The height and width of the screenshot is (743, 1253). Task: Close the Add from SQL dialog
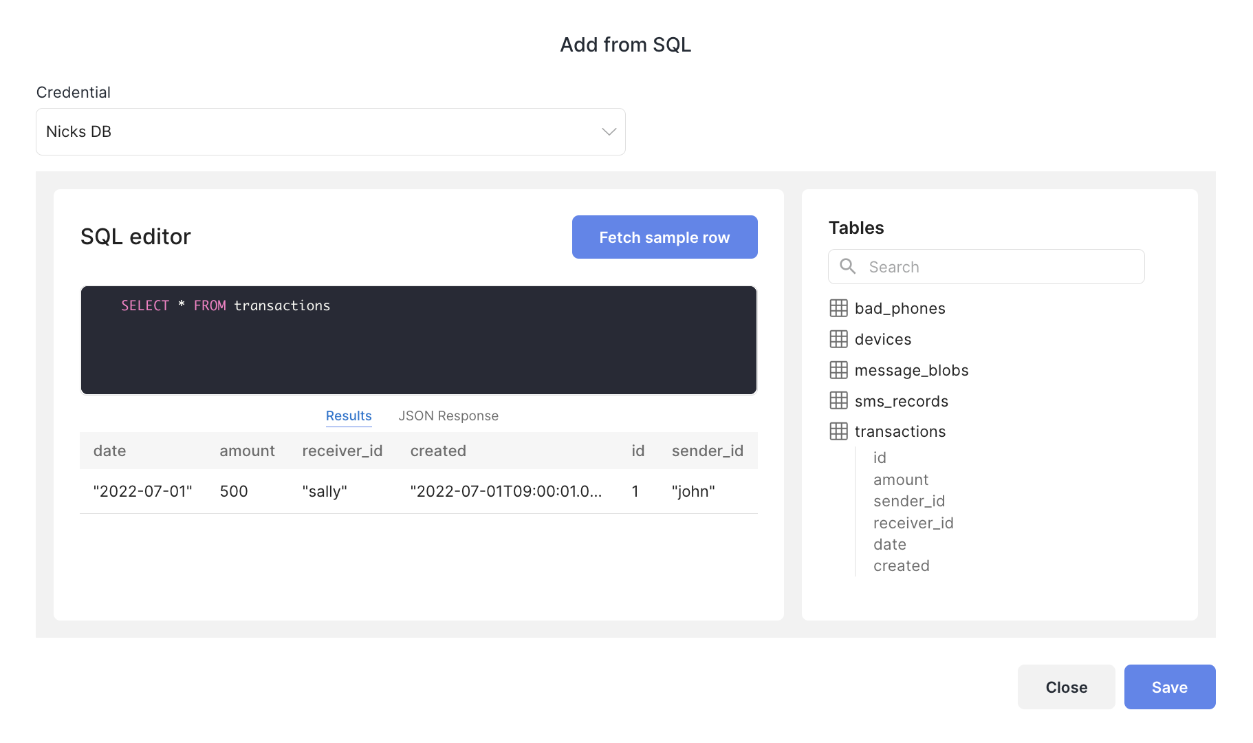1067,687
